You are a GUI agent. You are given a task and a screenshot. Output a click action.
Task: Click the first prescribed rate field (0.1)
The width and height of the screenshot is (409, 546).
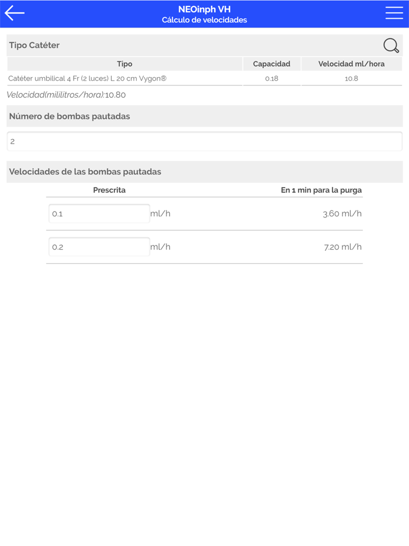pos(99,214)
